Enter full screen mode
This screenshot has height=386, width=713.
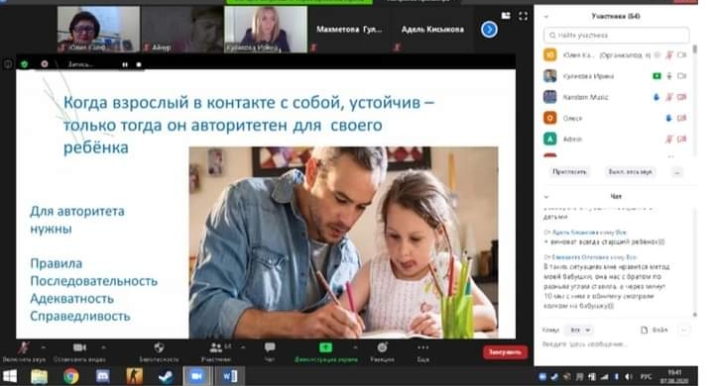524,16
